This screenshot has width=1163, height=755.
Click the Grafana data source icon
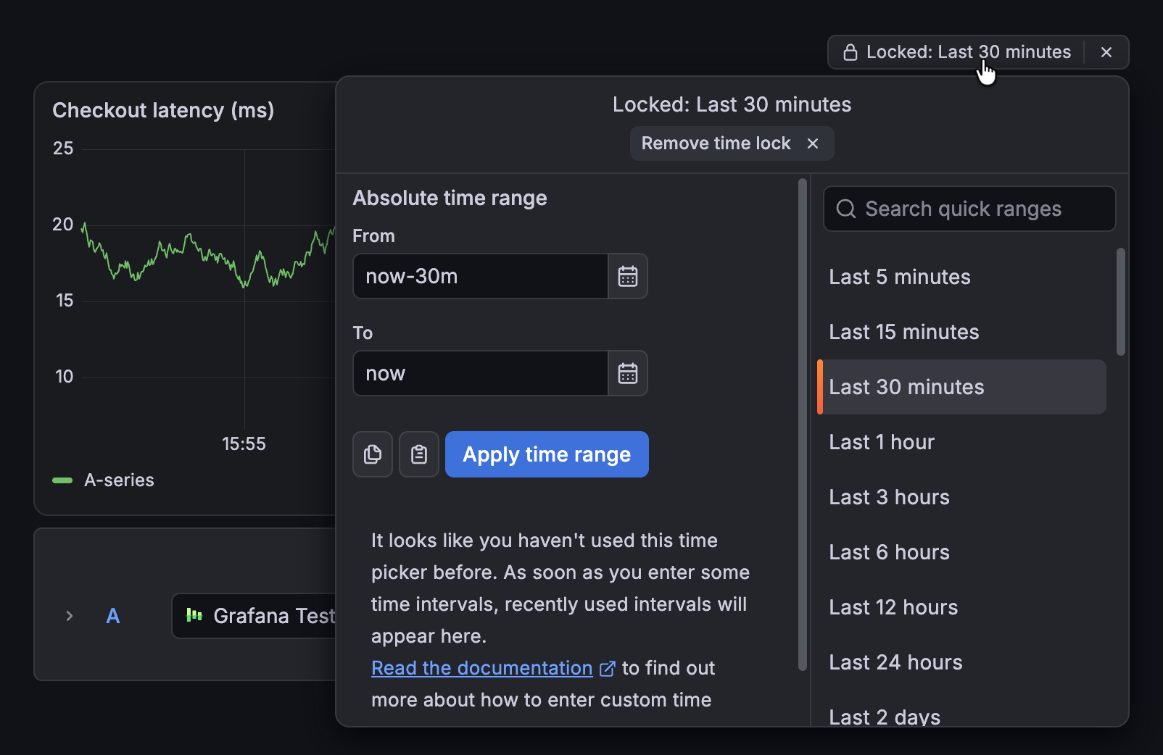(x=194, y=615)
